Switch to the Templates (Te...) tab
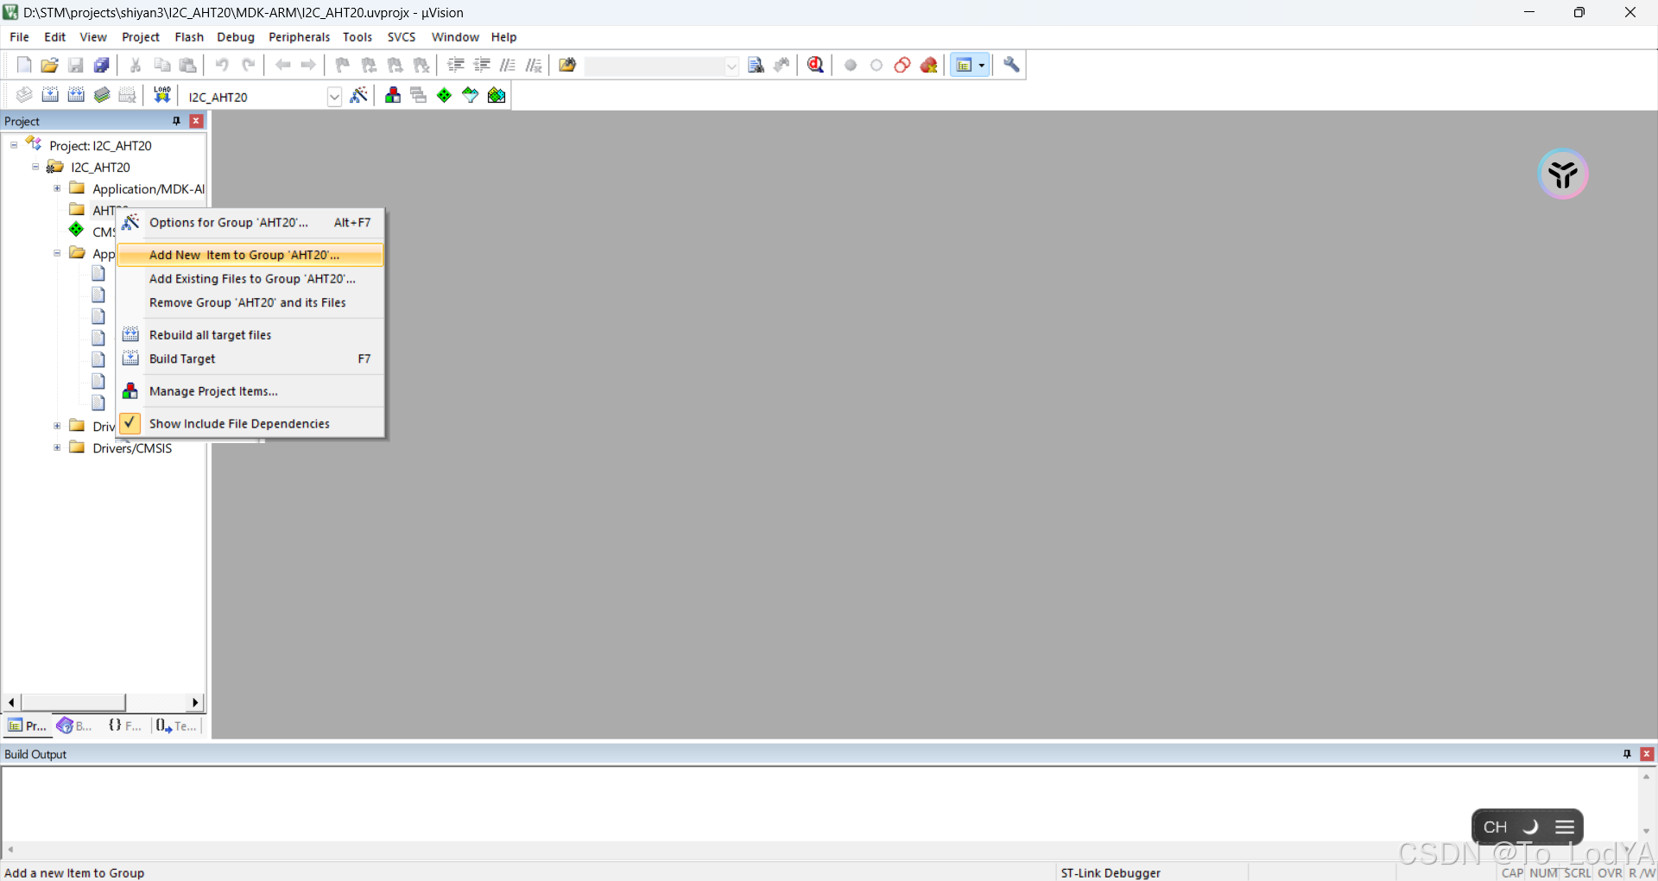1658x881 pixels. pos(176,726)
